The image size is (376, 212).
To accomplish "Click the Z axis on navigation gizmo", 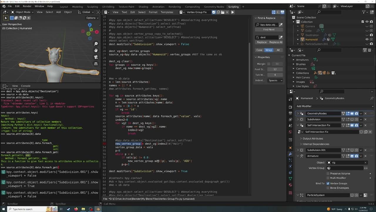I will point(90,25).
